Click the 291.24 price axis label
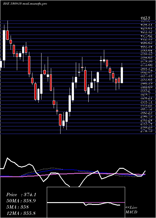This screenshot has width=156, height=218. pyautogui.click(x=146, y=120)
